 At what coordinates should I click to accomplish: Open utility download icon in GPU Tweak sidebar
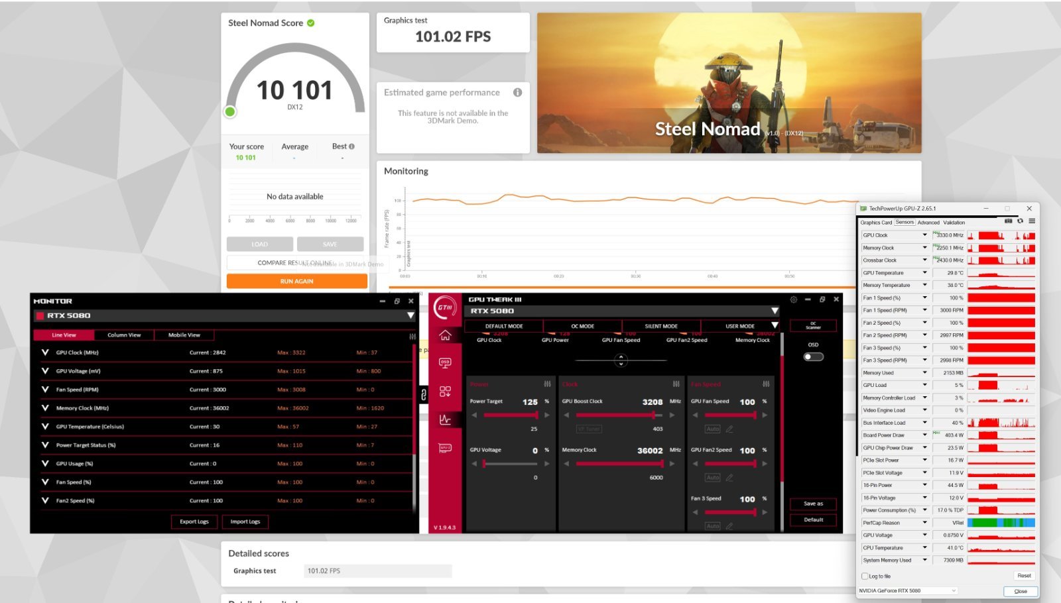click(445, 392)
